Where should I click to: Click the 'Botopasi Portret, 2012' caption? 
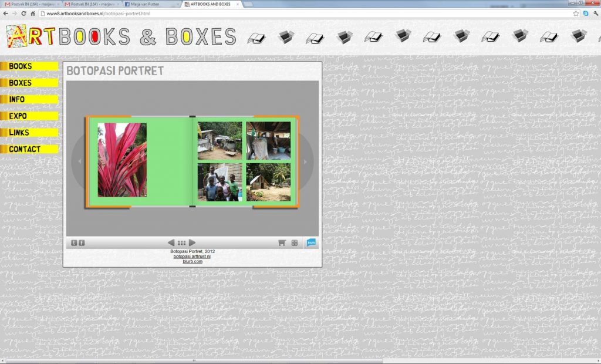[193, 252]
